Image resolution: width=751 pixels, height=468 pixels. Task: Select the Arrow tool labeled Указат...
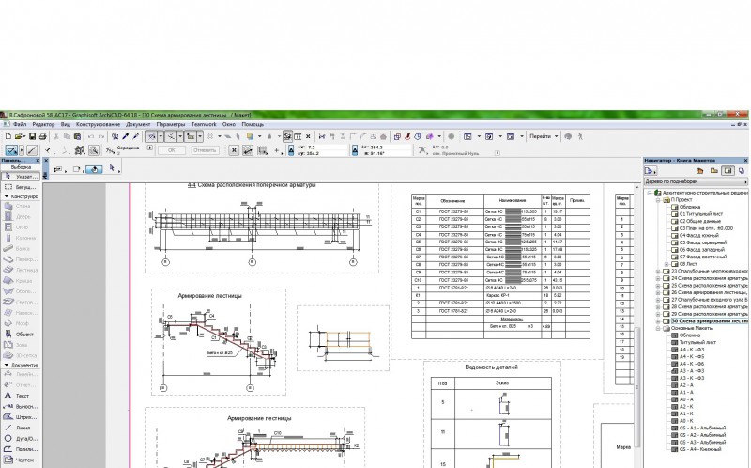click(x=20, y=177)
